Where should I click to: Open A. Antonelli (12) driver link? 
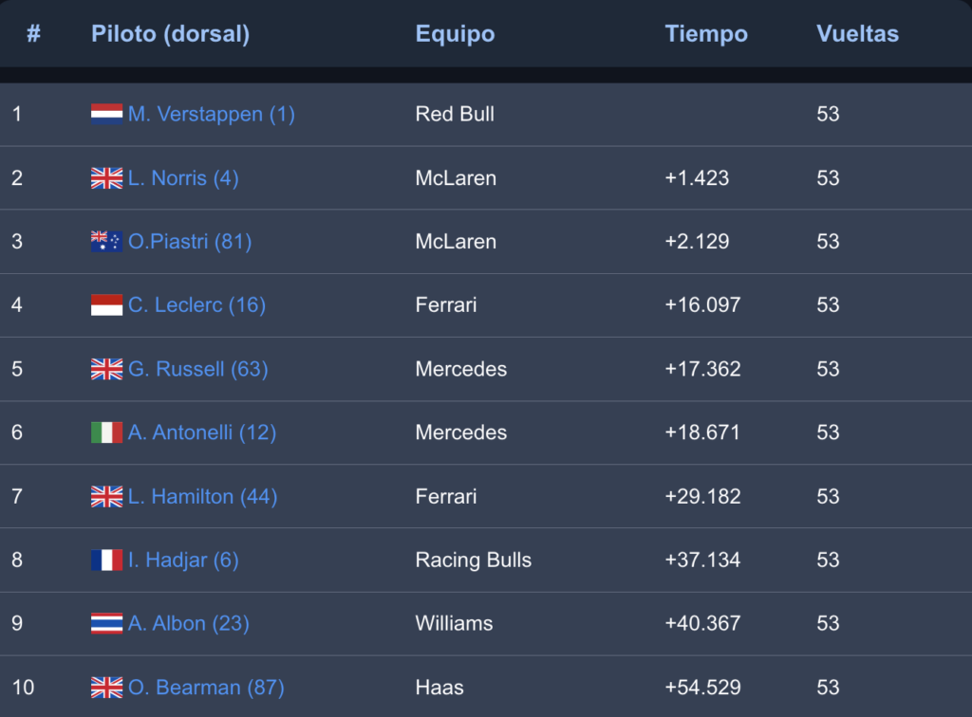[202, 432]
